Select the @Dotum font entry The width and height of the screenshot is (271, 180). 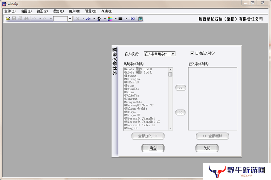(x=129, y=85)
